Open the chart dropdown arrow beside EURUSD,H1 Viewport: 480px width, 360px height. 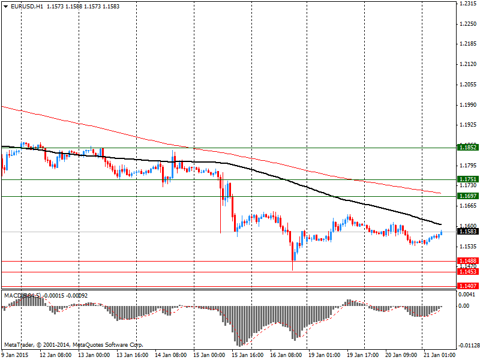(5, 7)
